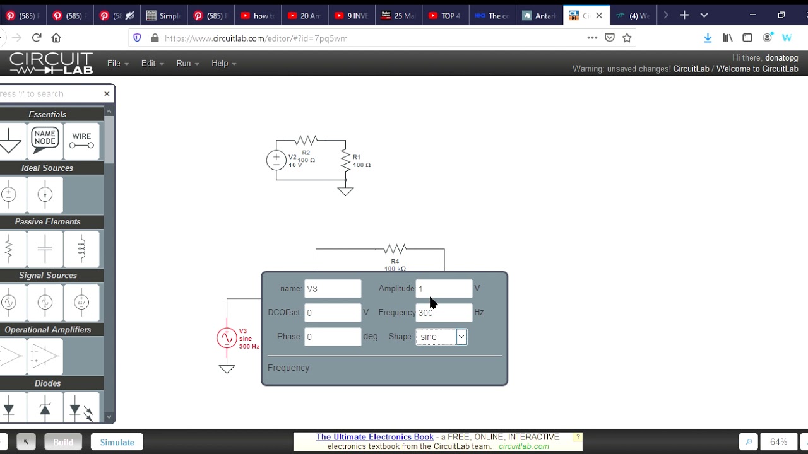This screenshot has height=454, width=808.
Task: Switch to Simulate mode
Action: point(117,442)
